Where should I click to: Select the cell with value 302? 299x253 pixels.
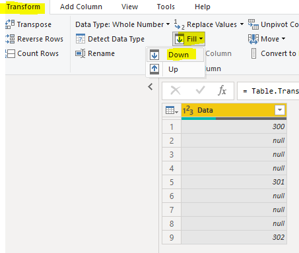click(234, 237)
